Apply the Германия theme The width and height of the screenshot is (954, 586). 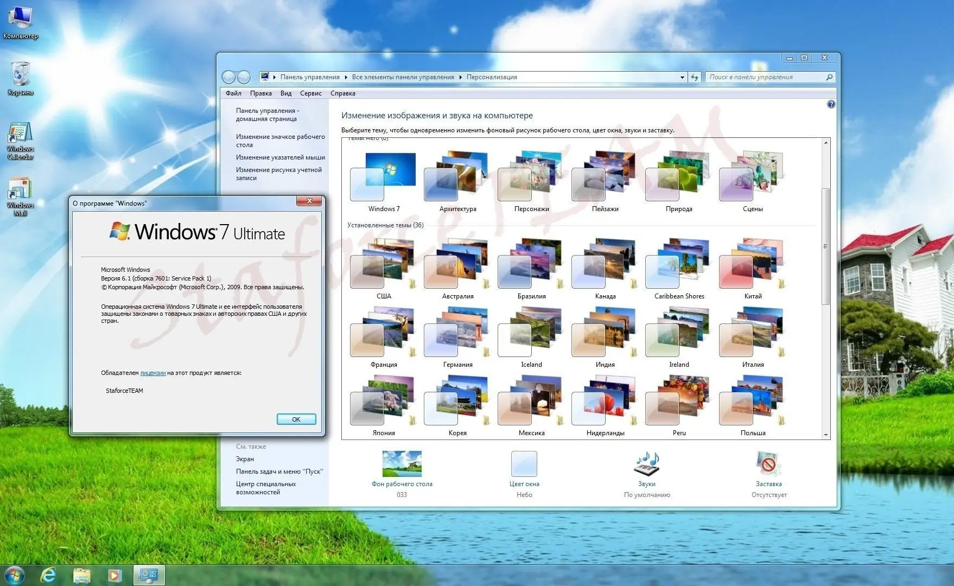[457, 337]
